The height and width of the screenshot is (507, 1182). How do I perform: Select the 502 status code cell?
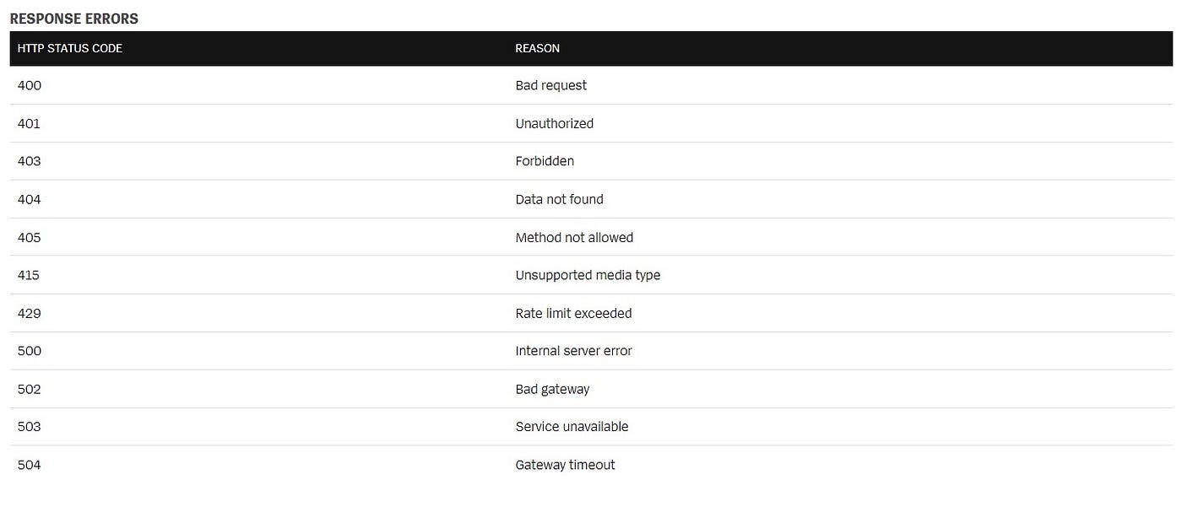point(30,389)
